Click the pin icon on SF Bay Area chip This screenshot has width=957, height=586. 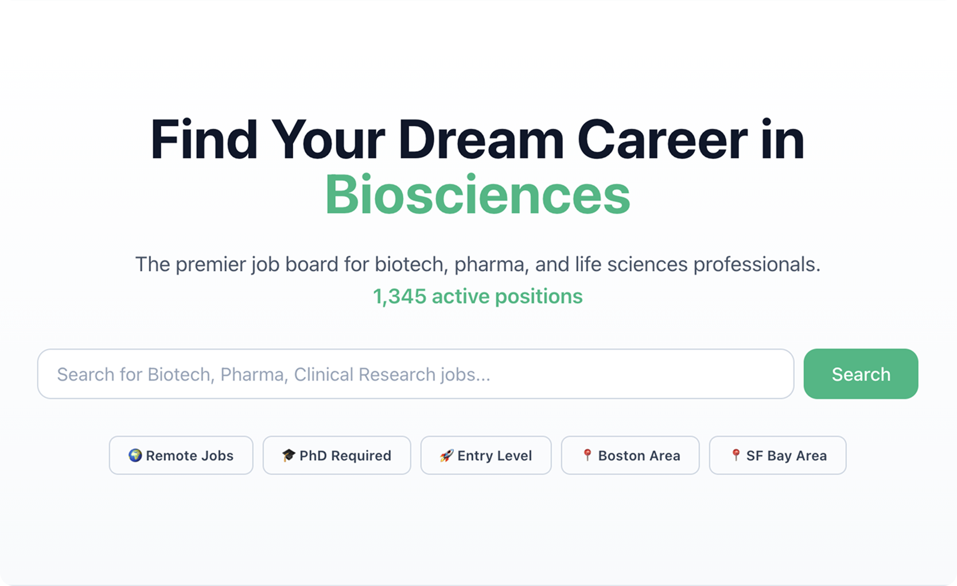pyautogui.click(x=736, y=455)
